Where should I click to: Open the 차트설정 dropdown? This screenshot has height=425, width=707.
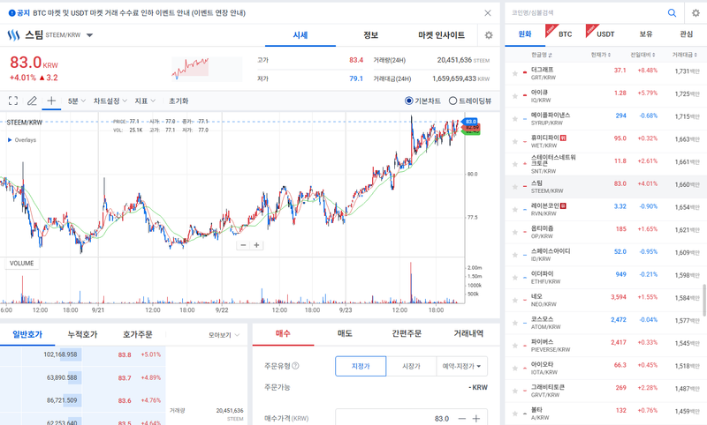click(110, 101)
